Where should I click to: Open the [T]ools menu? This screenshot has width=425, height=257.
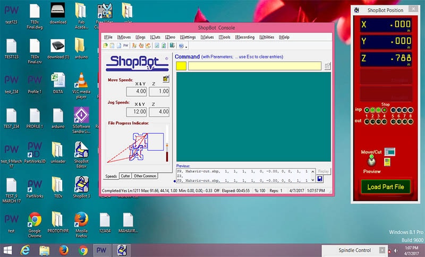[x=224, y=37]
